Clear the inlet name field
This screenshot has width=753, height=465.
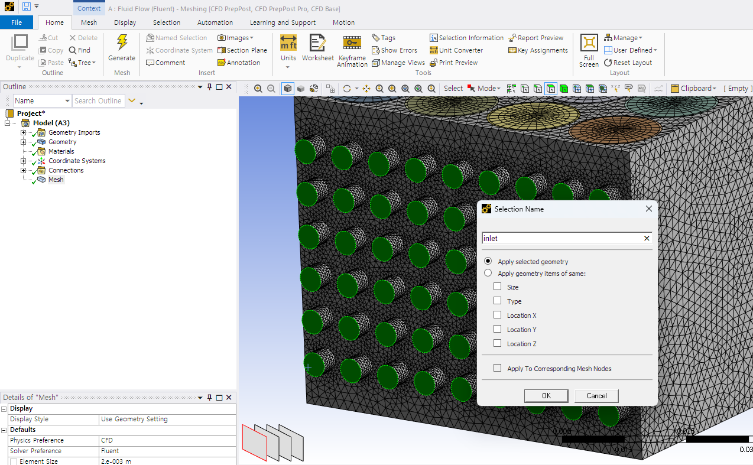tap(647, 238)
